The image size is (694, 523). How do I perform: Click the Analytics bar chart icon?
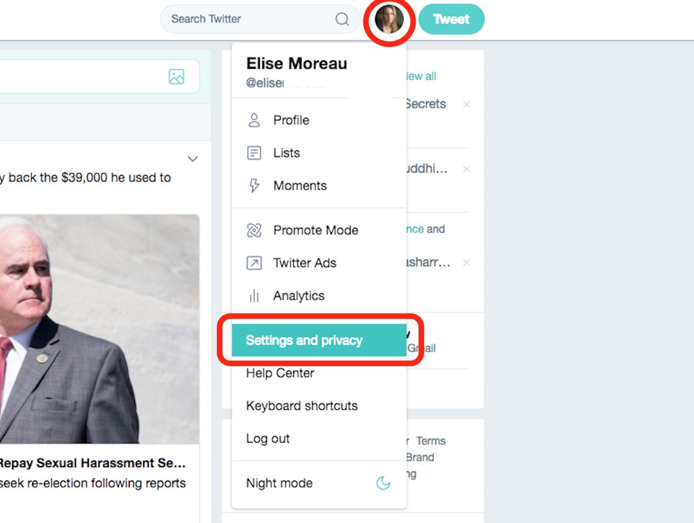254,296
